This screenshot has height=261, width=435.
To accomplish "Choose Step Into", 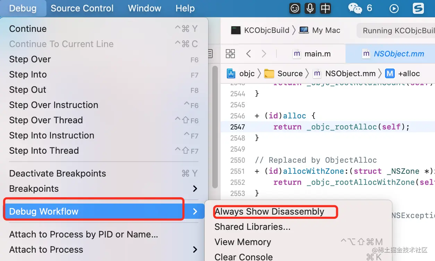I will click(x=104, y=74).
